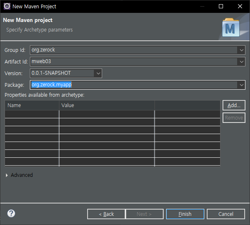Click the Name column header
The image size is (250, 225).
pos(32,105)
